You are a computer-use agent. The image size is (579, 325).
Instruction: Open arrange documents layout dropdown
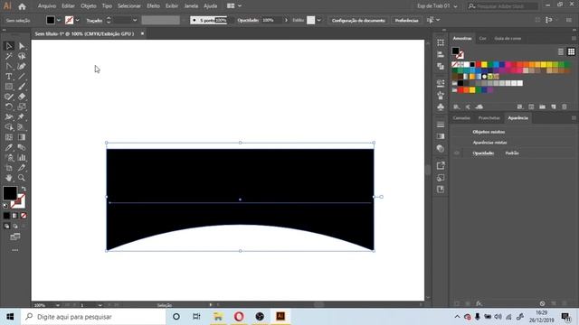point(234,6)
